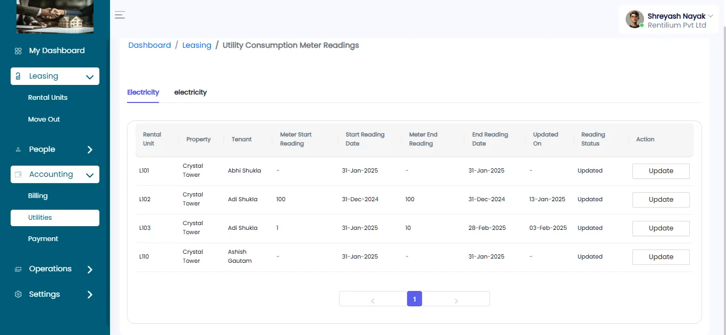Image resolution: width=726 pixels, height=335 pixels.
Task: Select page 1 in pagination
Action: click(x=415, y=299)
